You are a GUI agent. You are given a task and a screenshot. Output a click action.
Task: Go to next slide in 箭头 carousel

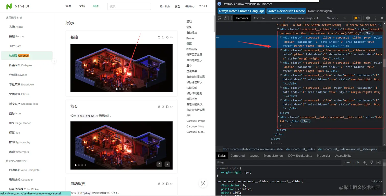167,164
